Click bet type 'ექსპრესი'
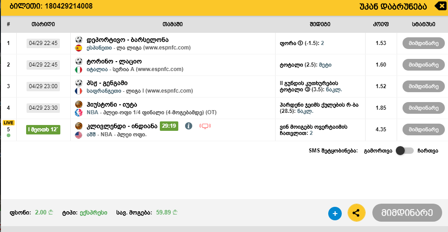This screenshot has height=232, width=448. [94, 213]
